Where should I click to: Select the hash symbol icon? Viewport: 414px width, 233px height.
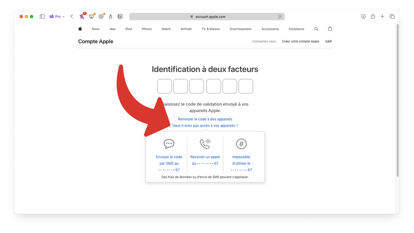[x=241, y=144]
